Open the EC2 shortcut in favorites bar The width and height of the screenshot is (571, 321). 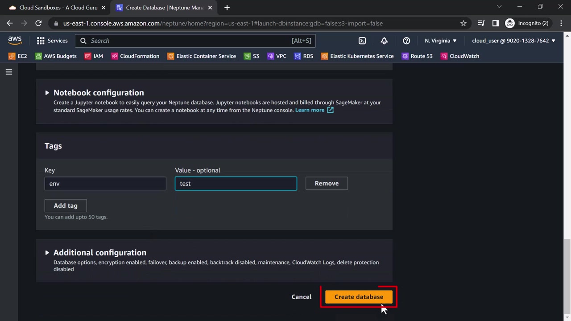[18, 56]
